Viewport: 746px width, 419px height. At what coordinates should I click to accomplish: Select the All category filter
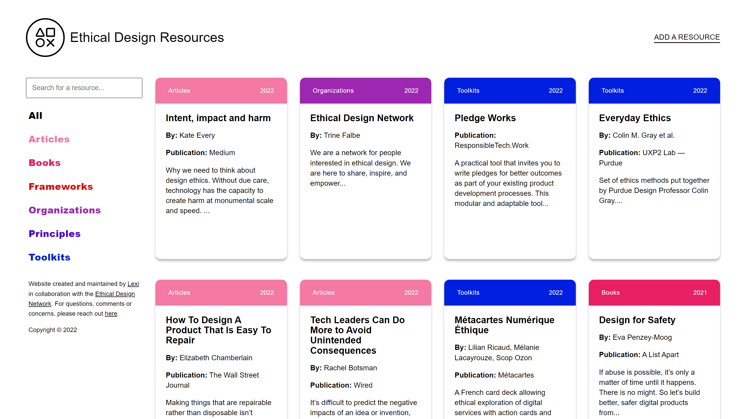(x=35, y=115)
